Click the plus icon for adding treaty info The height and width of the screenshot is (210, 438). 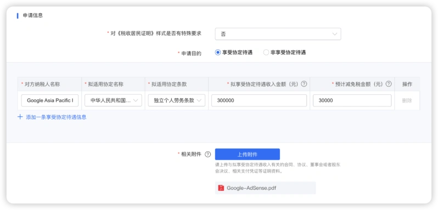pos(20,117)
